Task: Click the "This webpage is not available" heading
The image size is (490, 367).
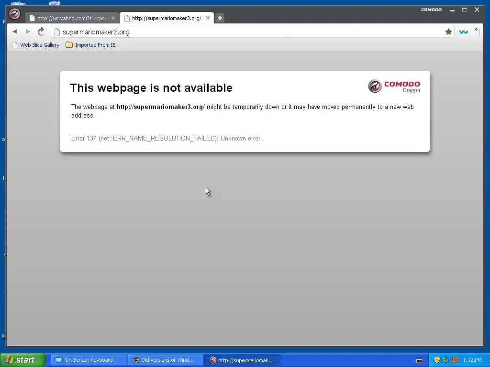Action: coord(151,88)
